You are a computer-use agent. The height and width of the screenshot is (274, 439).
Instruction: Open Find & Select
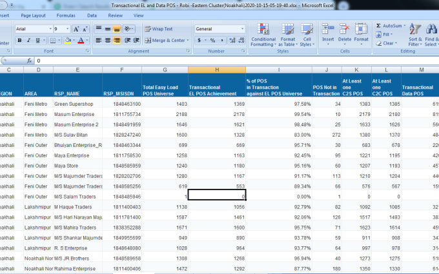(431, 35)
